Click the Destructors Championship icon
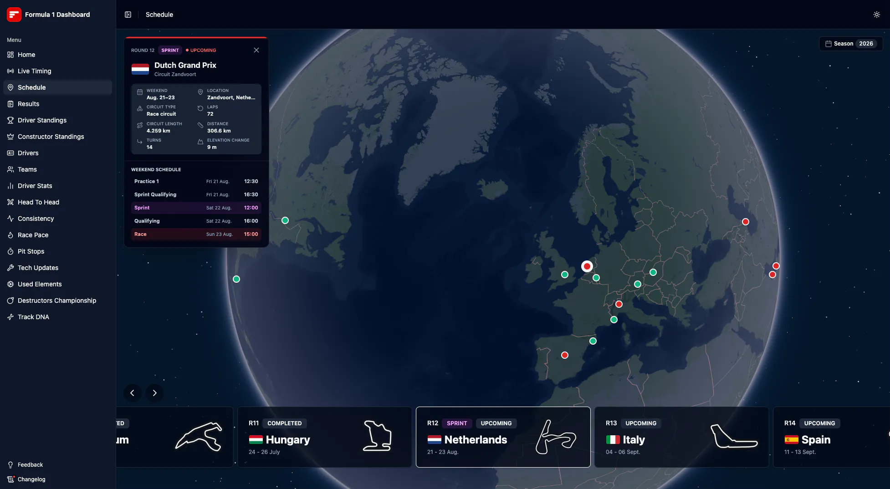This screenshot has width=890, height=489. (x=10, y=301)
